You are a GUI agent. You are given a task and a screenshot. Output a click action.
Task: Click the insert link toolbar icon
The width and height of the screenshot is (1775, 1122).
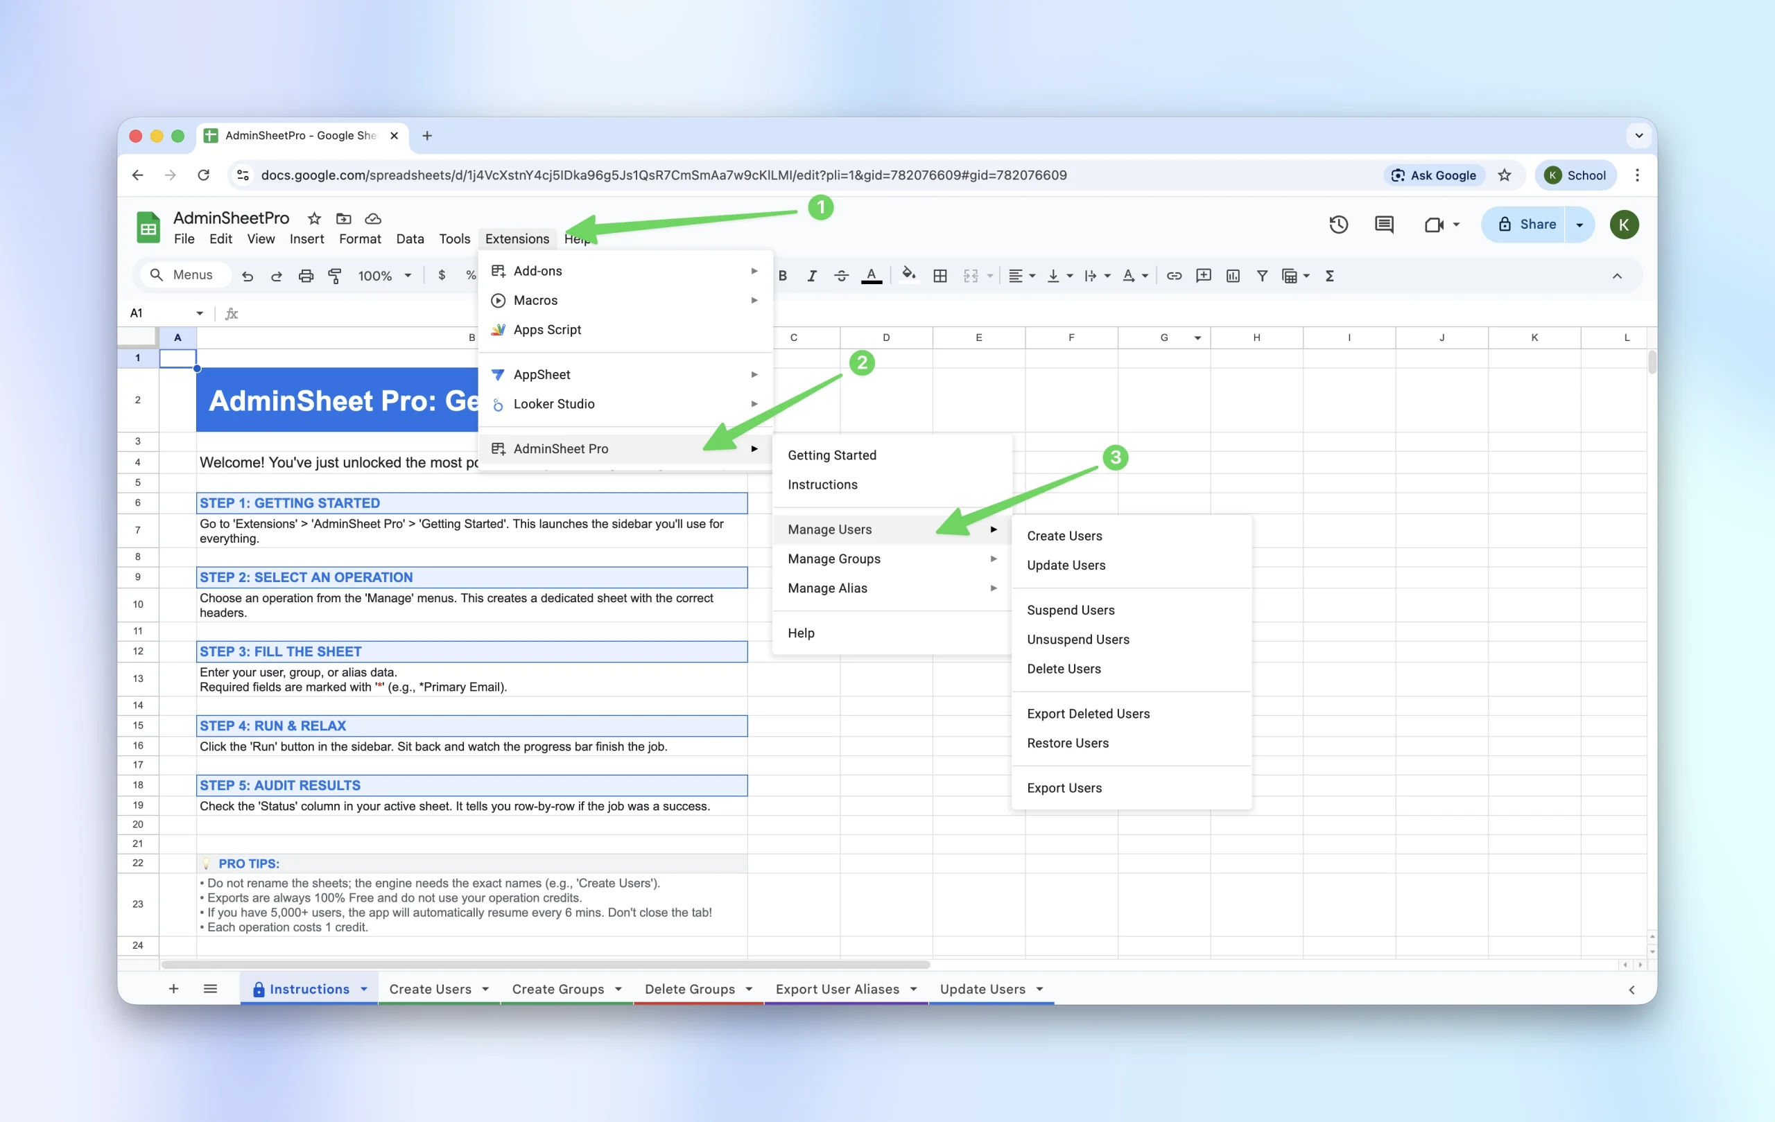(x=1173, y=276)
